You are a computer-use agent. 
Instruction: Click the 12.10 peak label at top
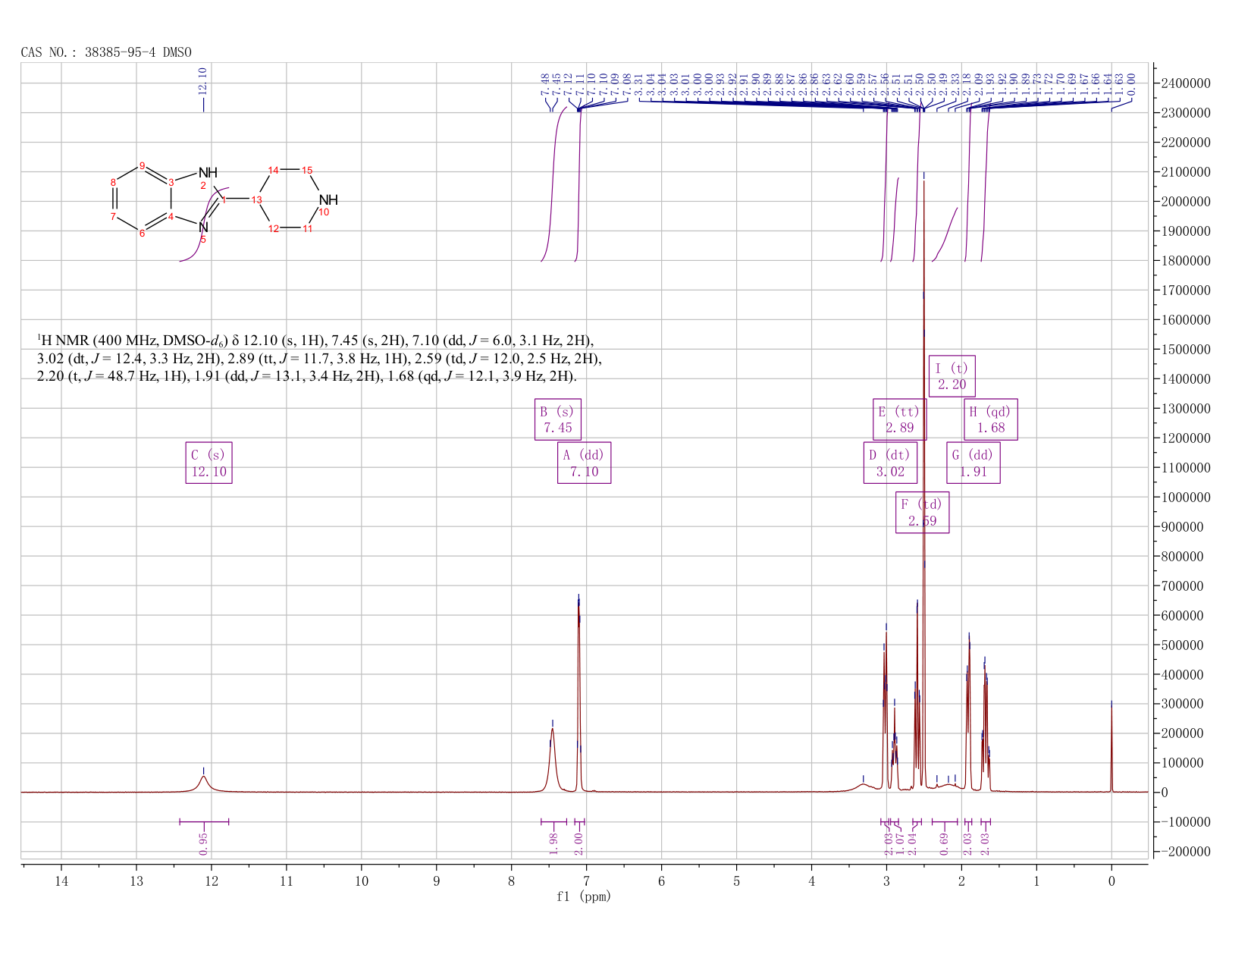[202, 81]
